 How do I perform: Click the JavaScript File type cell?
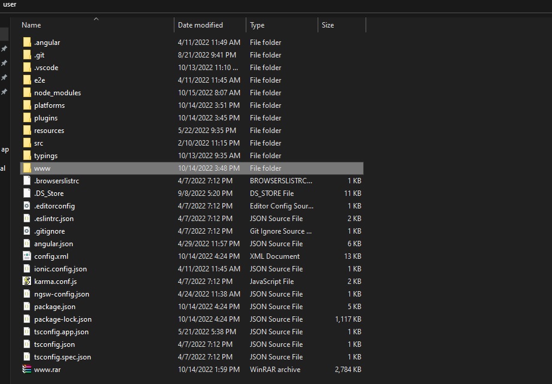pos(272,282)
